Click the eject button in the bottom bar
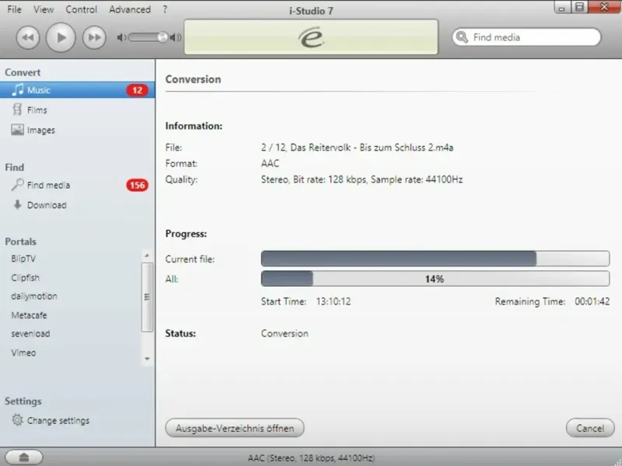 click(24, 457)
